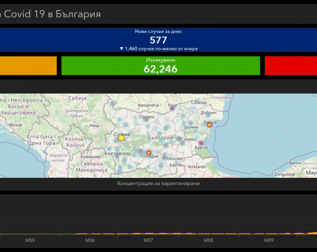Click the 'Куманово' label on map

91,157
